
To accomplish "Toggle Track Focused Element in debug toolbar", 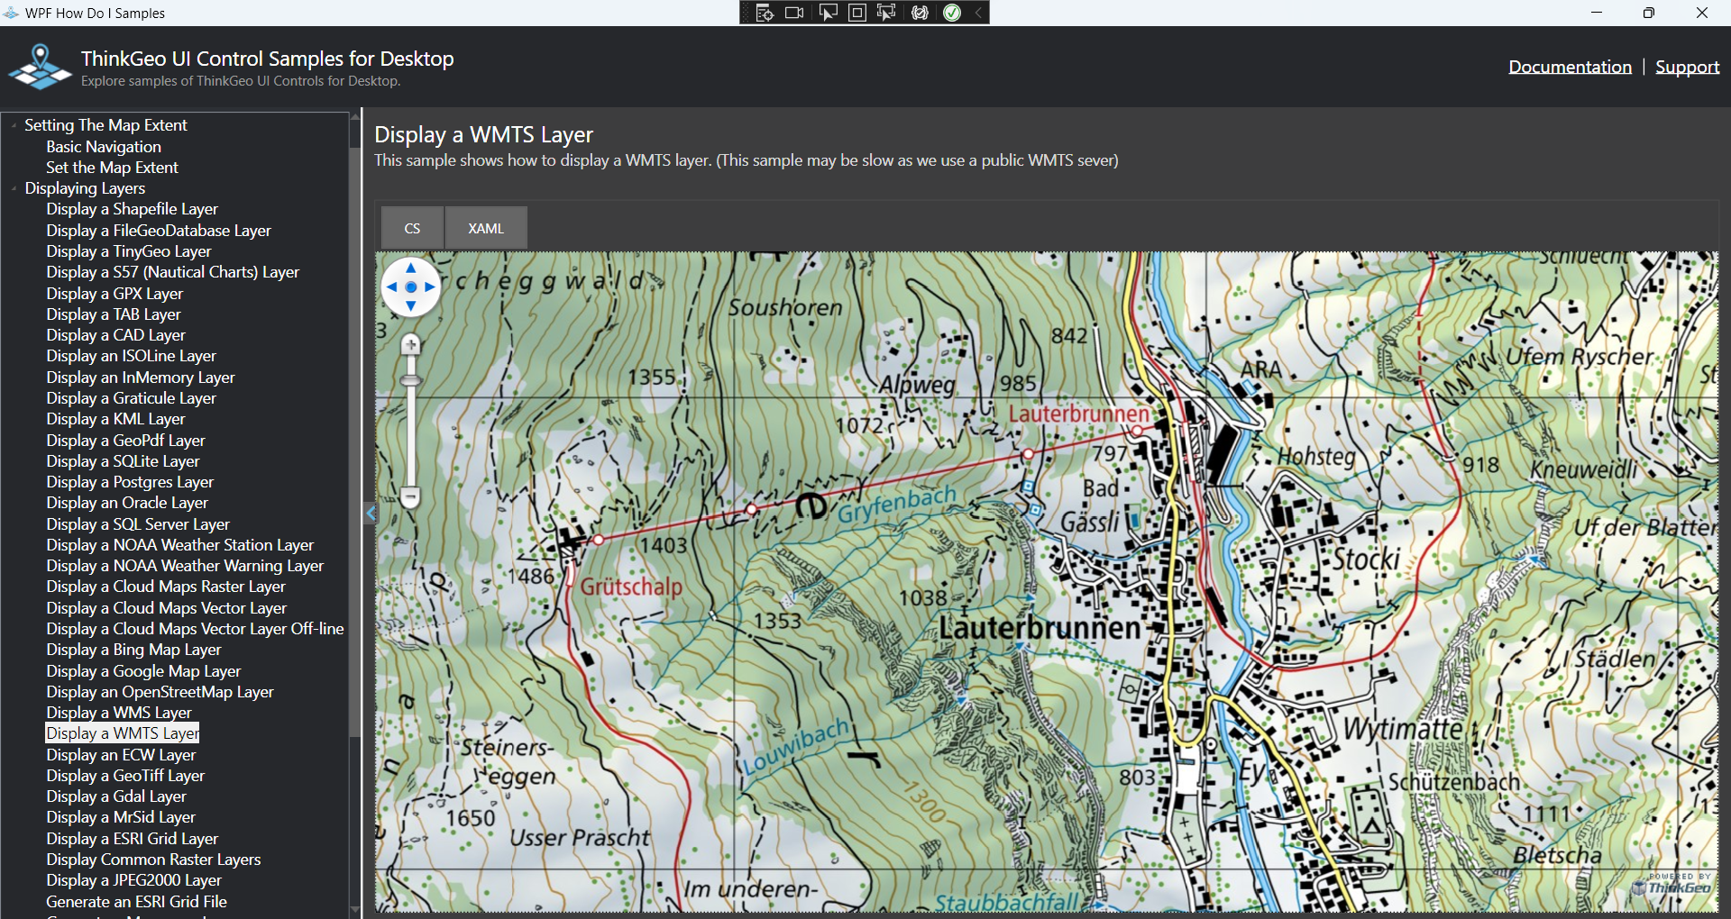I will click(x=887, y=13).
